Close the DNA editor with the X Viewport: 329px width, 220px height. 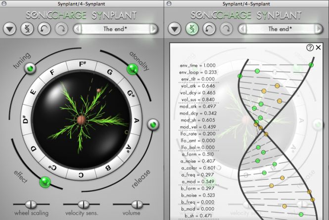click(318, 47)
